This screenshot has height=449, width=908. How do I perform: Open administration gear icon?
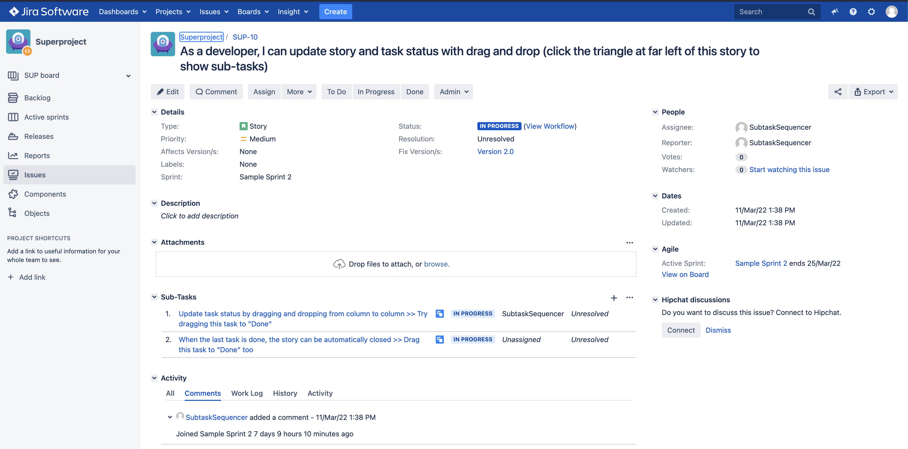click(871, 12)
